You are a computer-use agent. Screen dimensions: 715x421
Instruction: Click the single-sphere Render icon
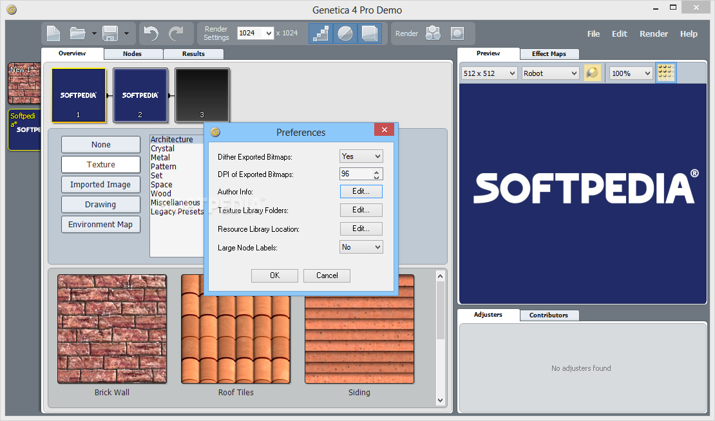pos(457,33)
